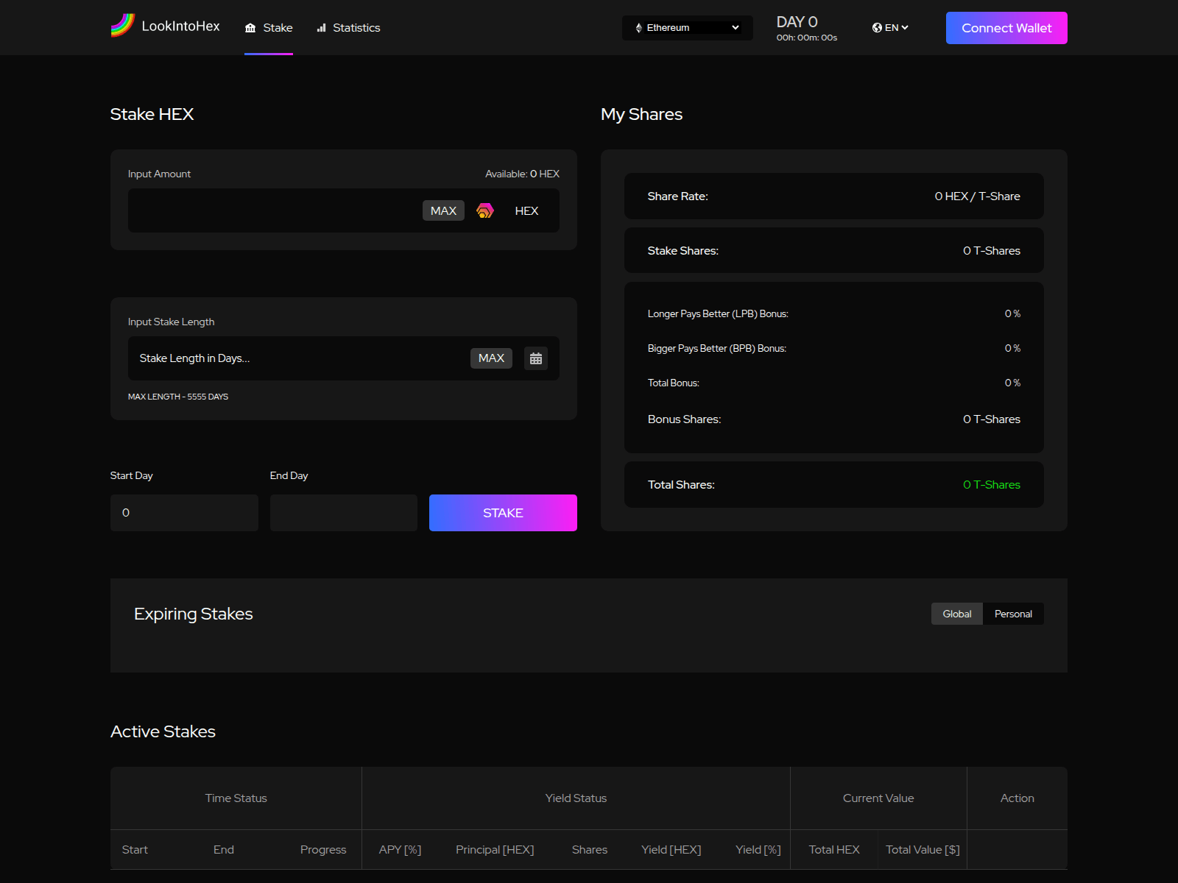Click the Total HEX column header
Viewport: 1178px width, 883px height.
tap(834, 850)
